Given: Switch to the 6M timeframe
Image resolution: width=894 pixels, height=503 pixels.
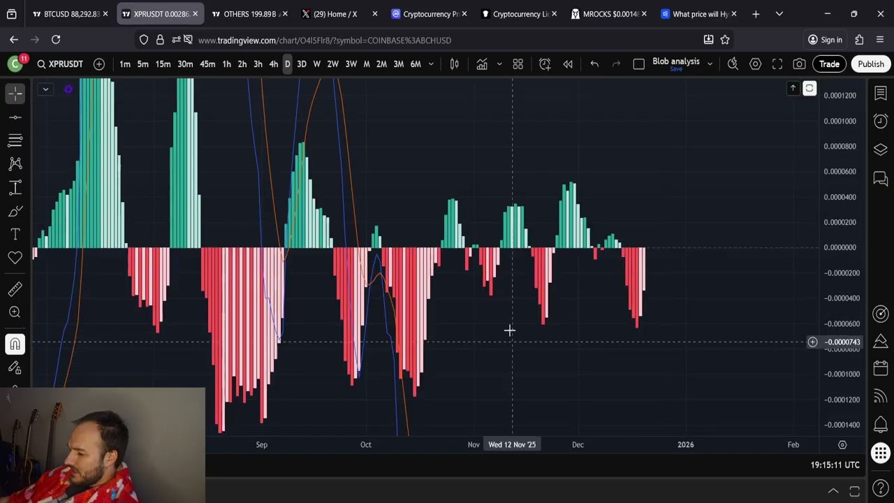Looking at the screenshot, I should pyautogui.click(x=416, y=64).
